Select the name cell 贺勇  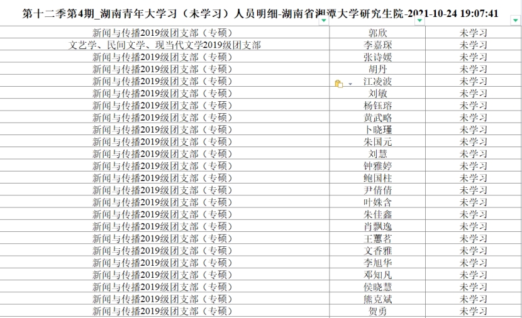tap(377, 311)
